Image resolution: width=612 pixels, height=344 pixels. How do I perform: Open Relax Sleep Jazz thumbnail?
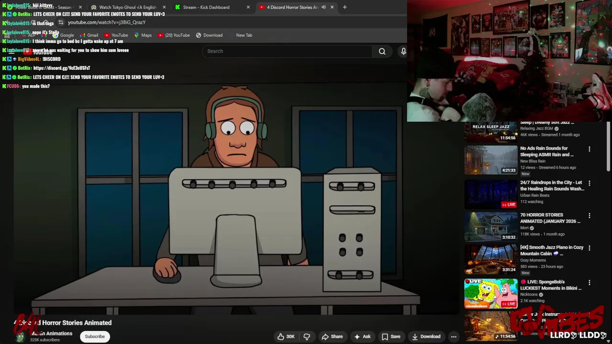coord(491,131)
